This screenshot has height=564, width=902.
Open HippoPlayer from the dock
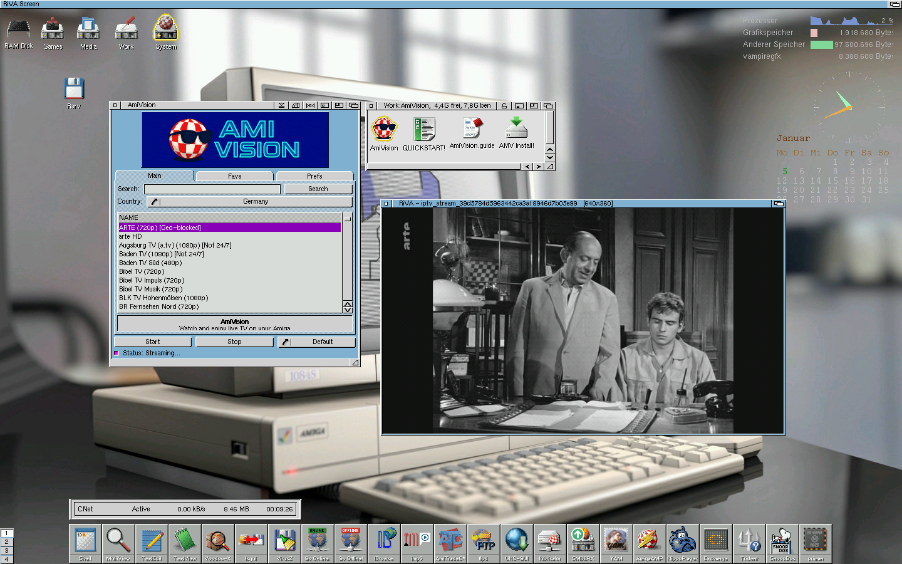coord(682,543)
